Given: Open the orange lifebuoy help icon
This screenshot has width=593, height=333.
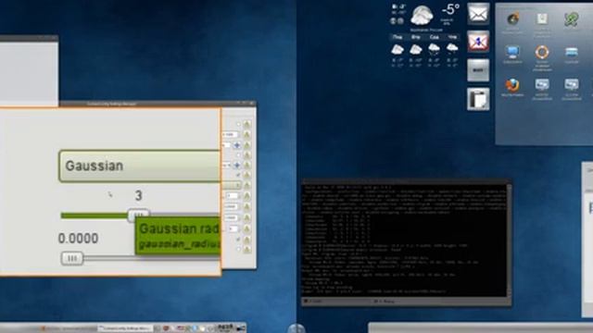Looking at the screenshot, I should [542, 52].
